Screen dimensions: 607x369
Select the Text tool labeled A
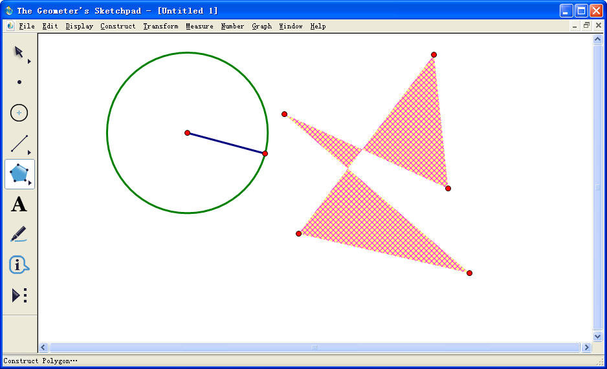coord(19,204)
